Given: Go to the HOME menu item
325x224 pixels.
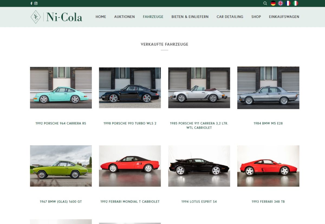Looking at the screenshot, I should click(101, 17).
